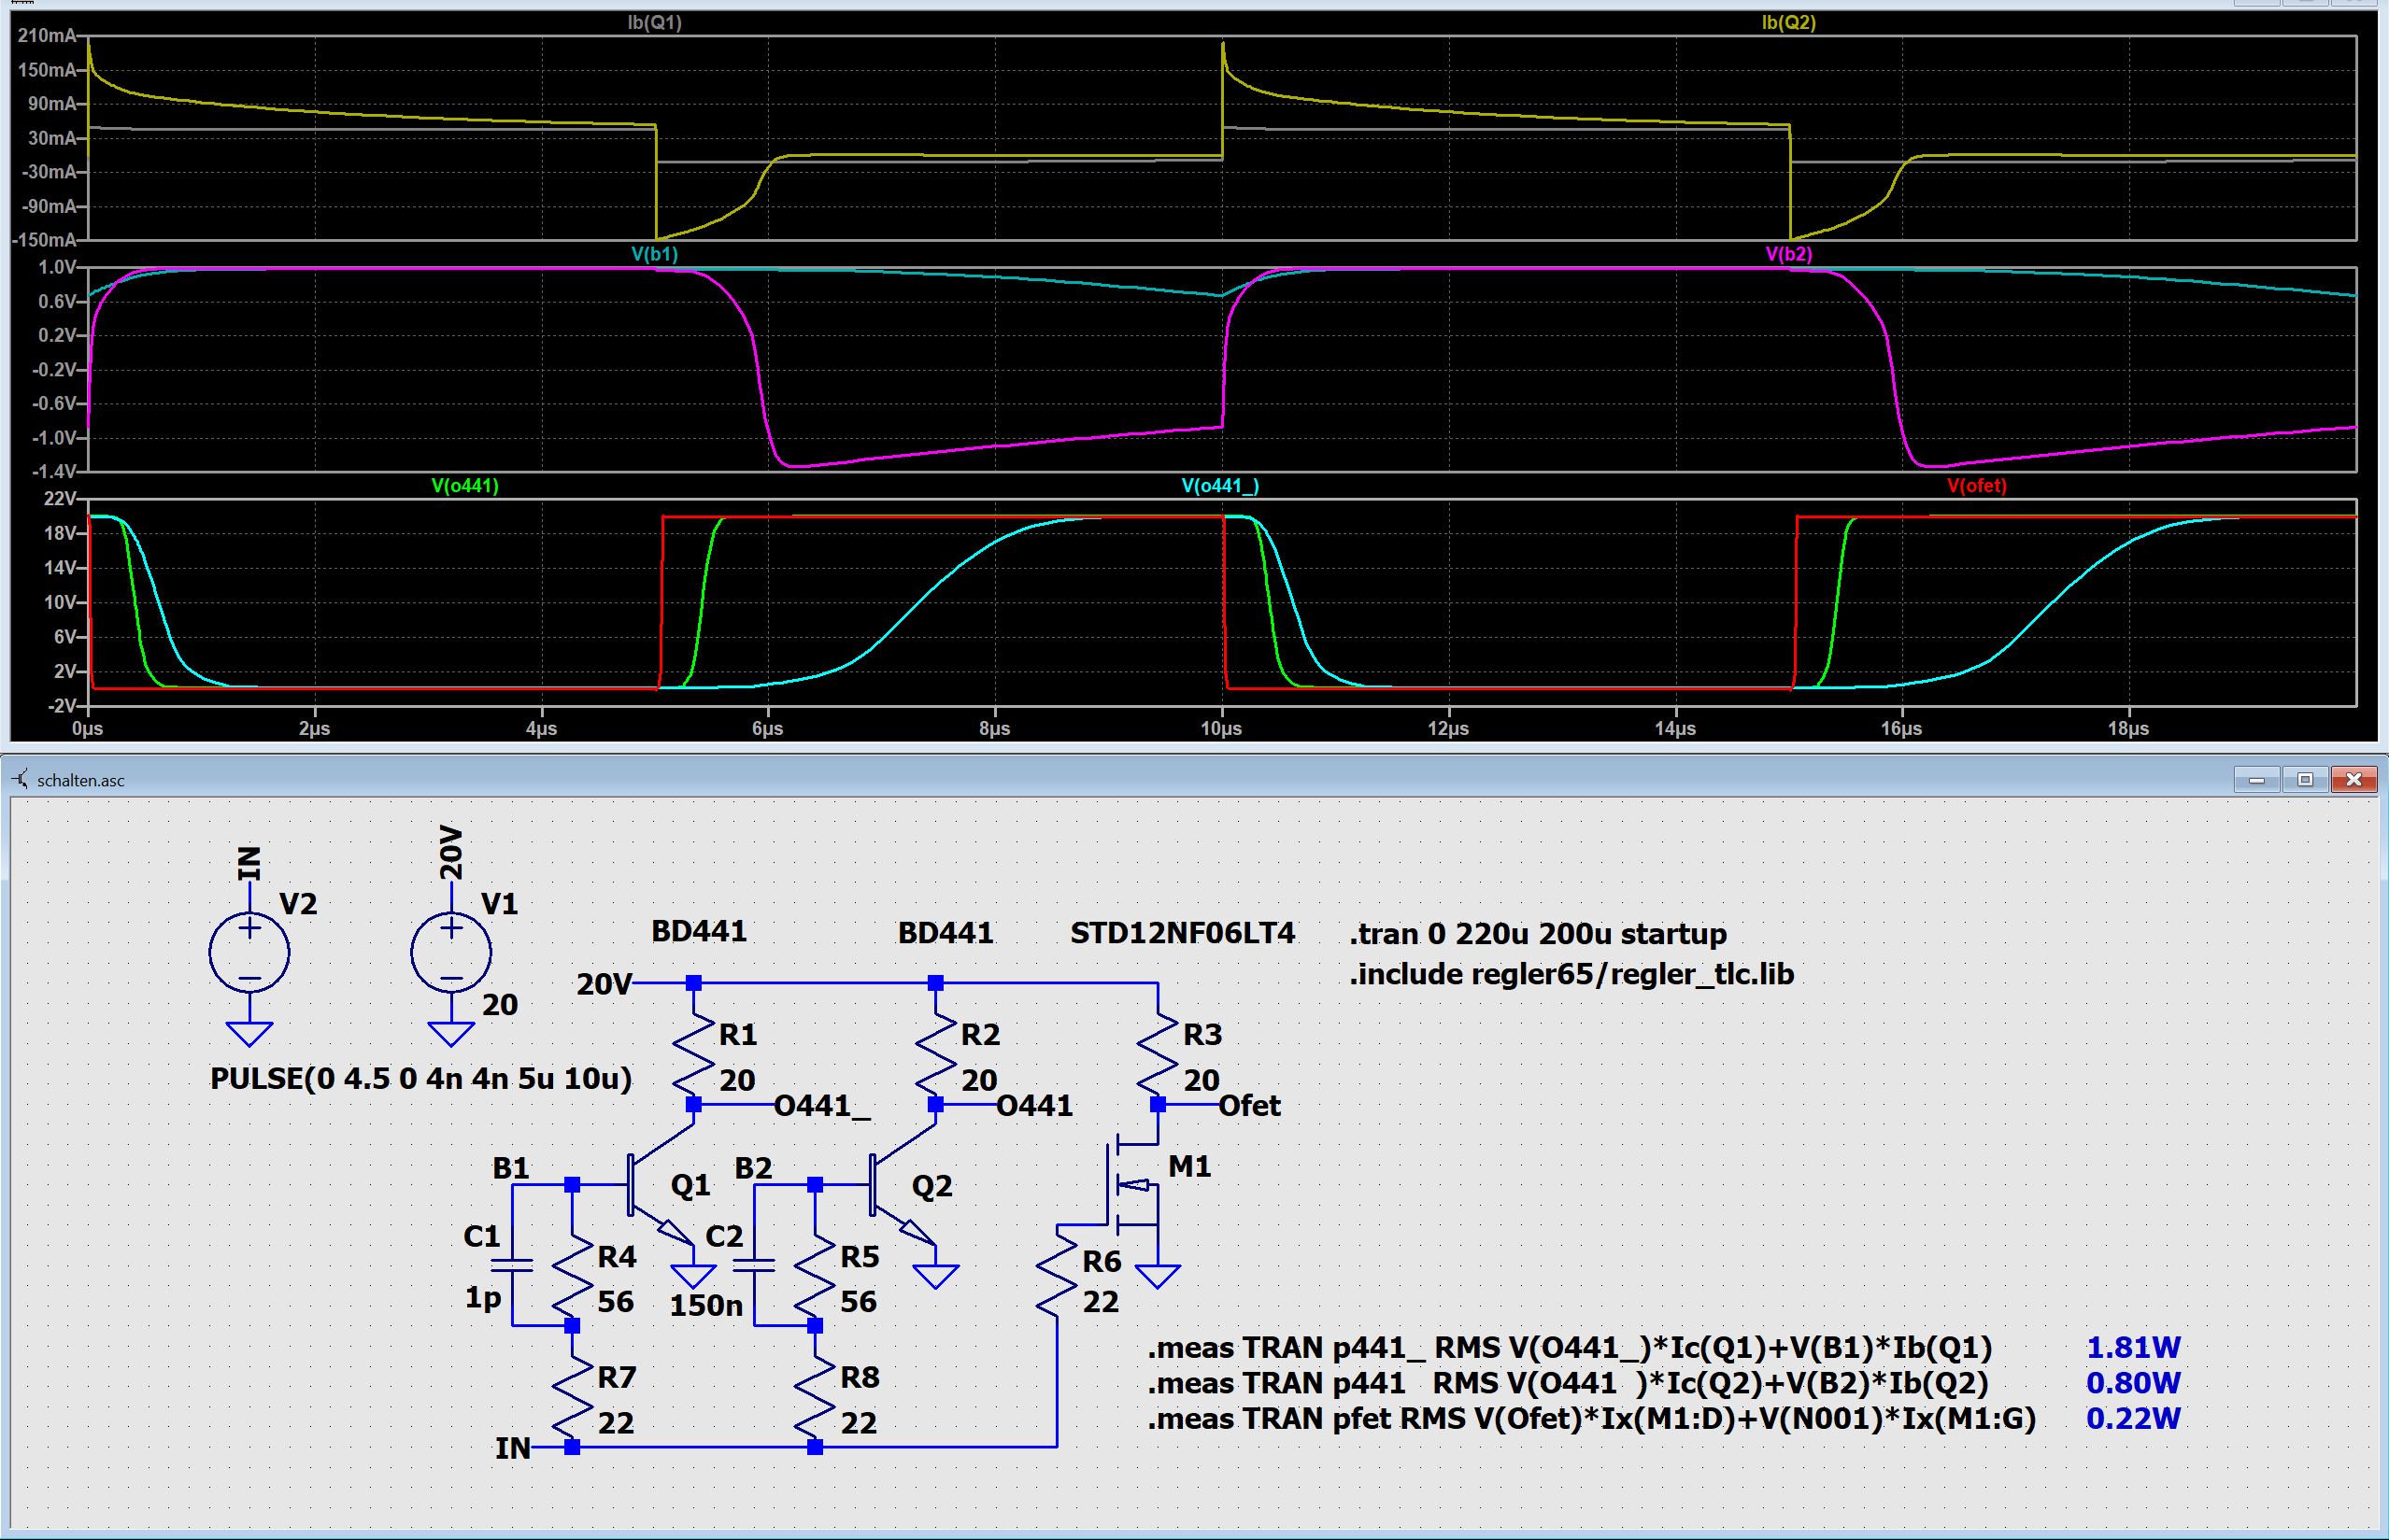
Task: Click the M1 MOSFET symbol
Action: (x=1131, y=1186)
